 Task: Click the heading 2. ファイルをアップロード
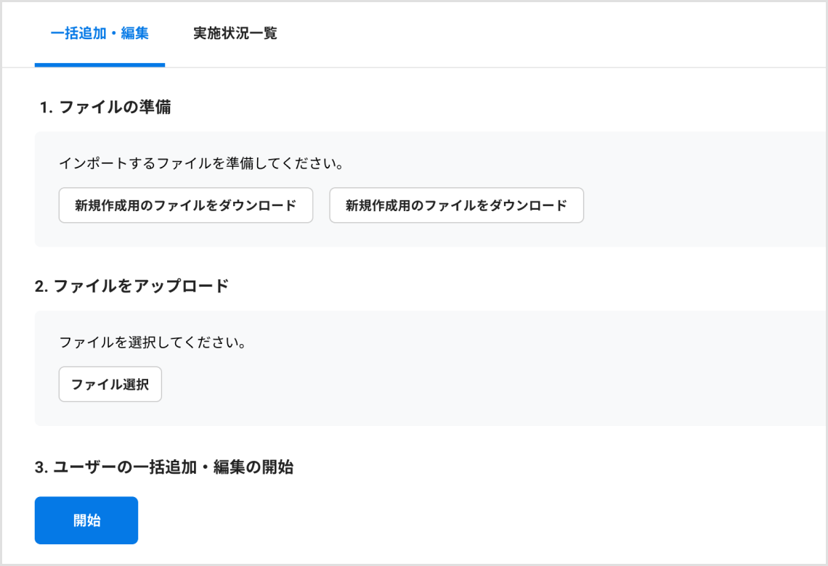[131, 286]
